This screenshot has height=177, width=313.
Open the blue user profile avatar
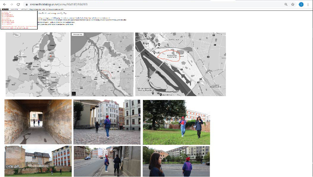point(301,5)
